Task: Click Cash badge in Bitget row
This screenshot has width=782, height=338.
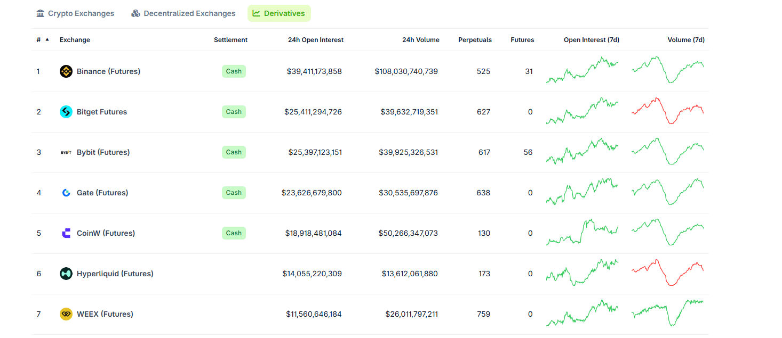Action: (x=234, y=112)
